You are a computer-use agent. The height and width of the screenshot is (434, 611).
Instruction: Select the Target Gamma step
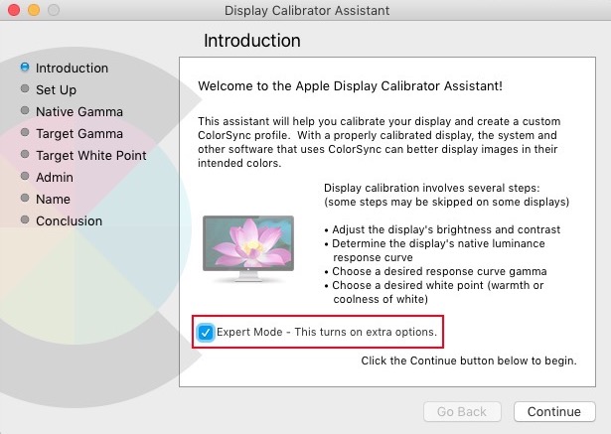click(x=79, y=134)
